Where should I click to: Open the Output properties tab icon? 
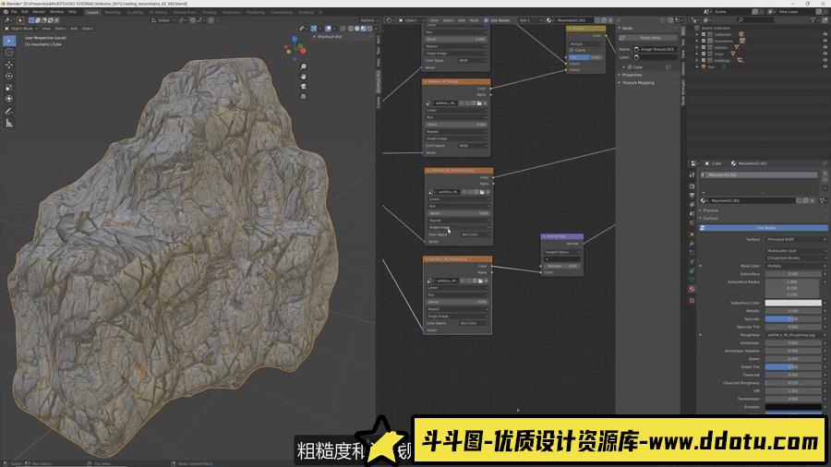692,196
